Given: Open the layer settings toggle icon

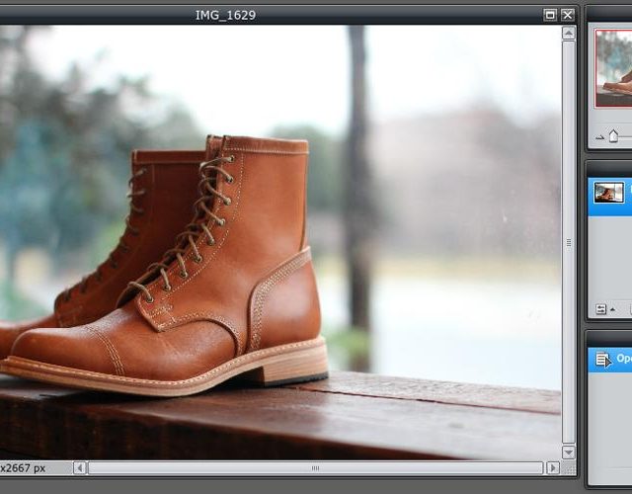Looking at the screenshot, I should [600, 309].
